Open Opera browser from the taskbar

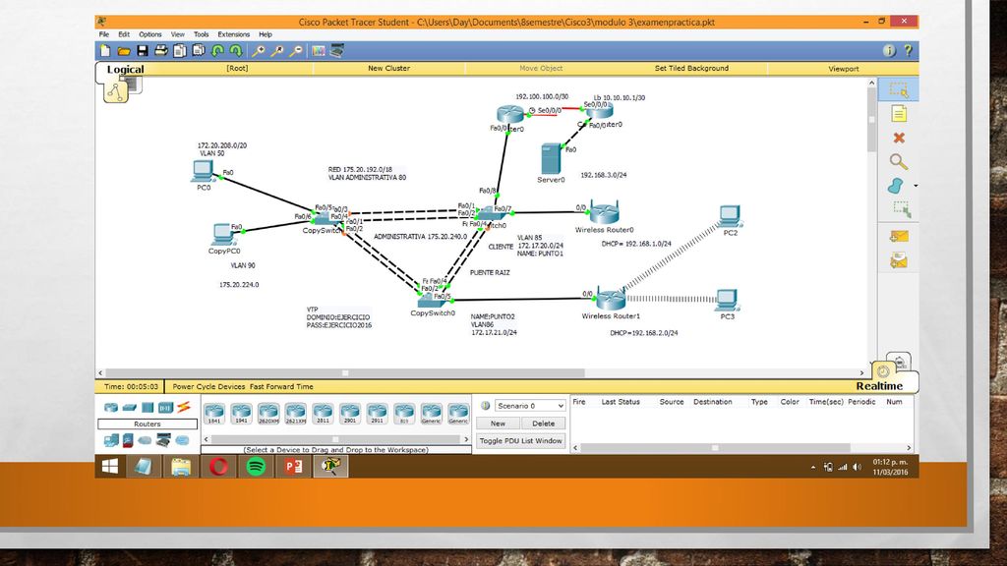point(218,467)
